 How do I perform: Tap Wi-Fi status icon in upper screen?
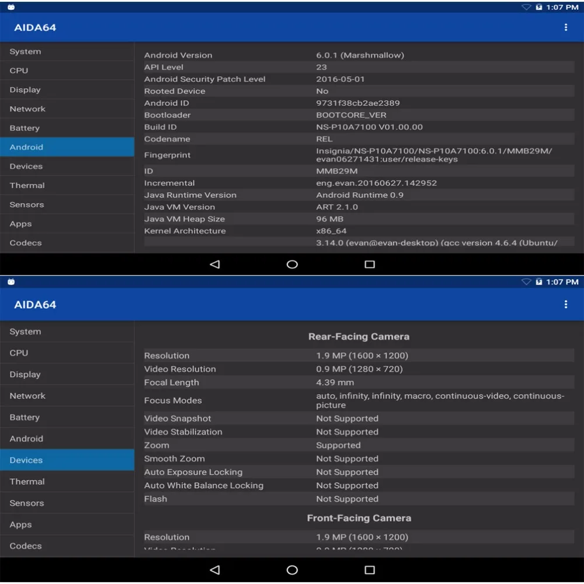click(526, 7)
